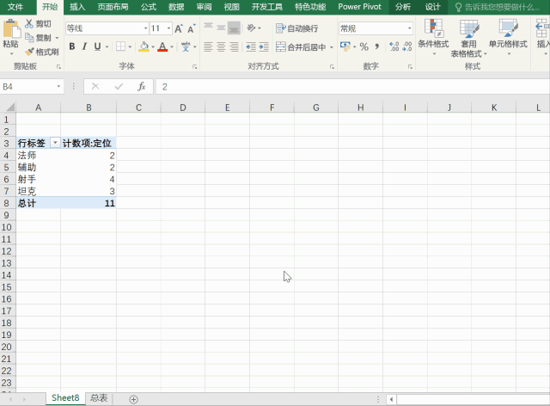Open the 插入 (Insert) ribbon tab
Viewport: 550px width, 406px height.
point(77,6)
